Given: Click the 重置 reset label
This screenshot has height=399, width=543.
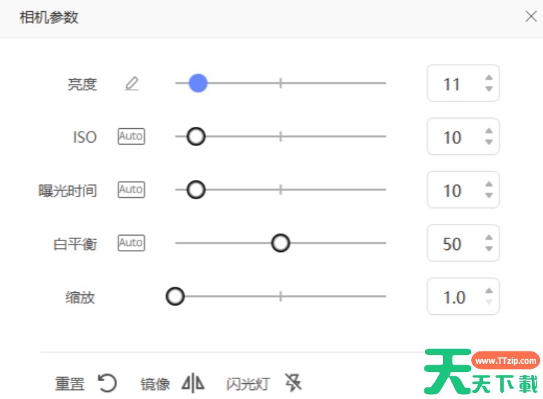Looking at the screenshot, I should coord(69,384).
